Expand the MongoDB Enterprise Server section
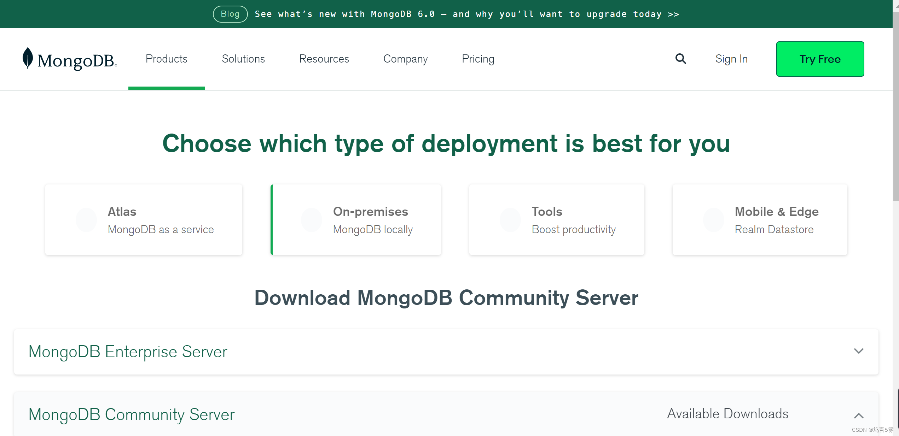This screenshot has height=436, width=899. click(x=858, y=352)
